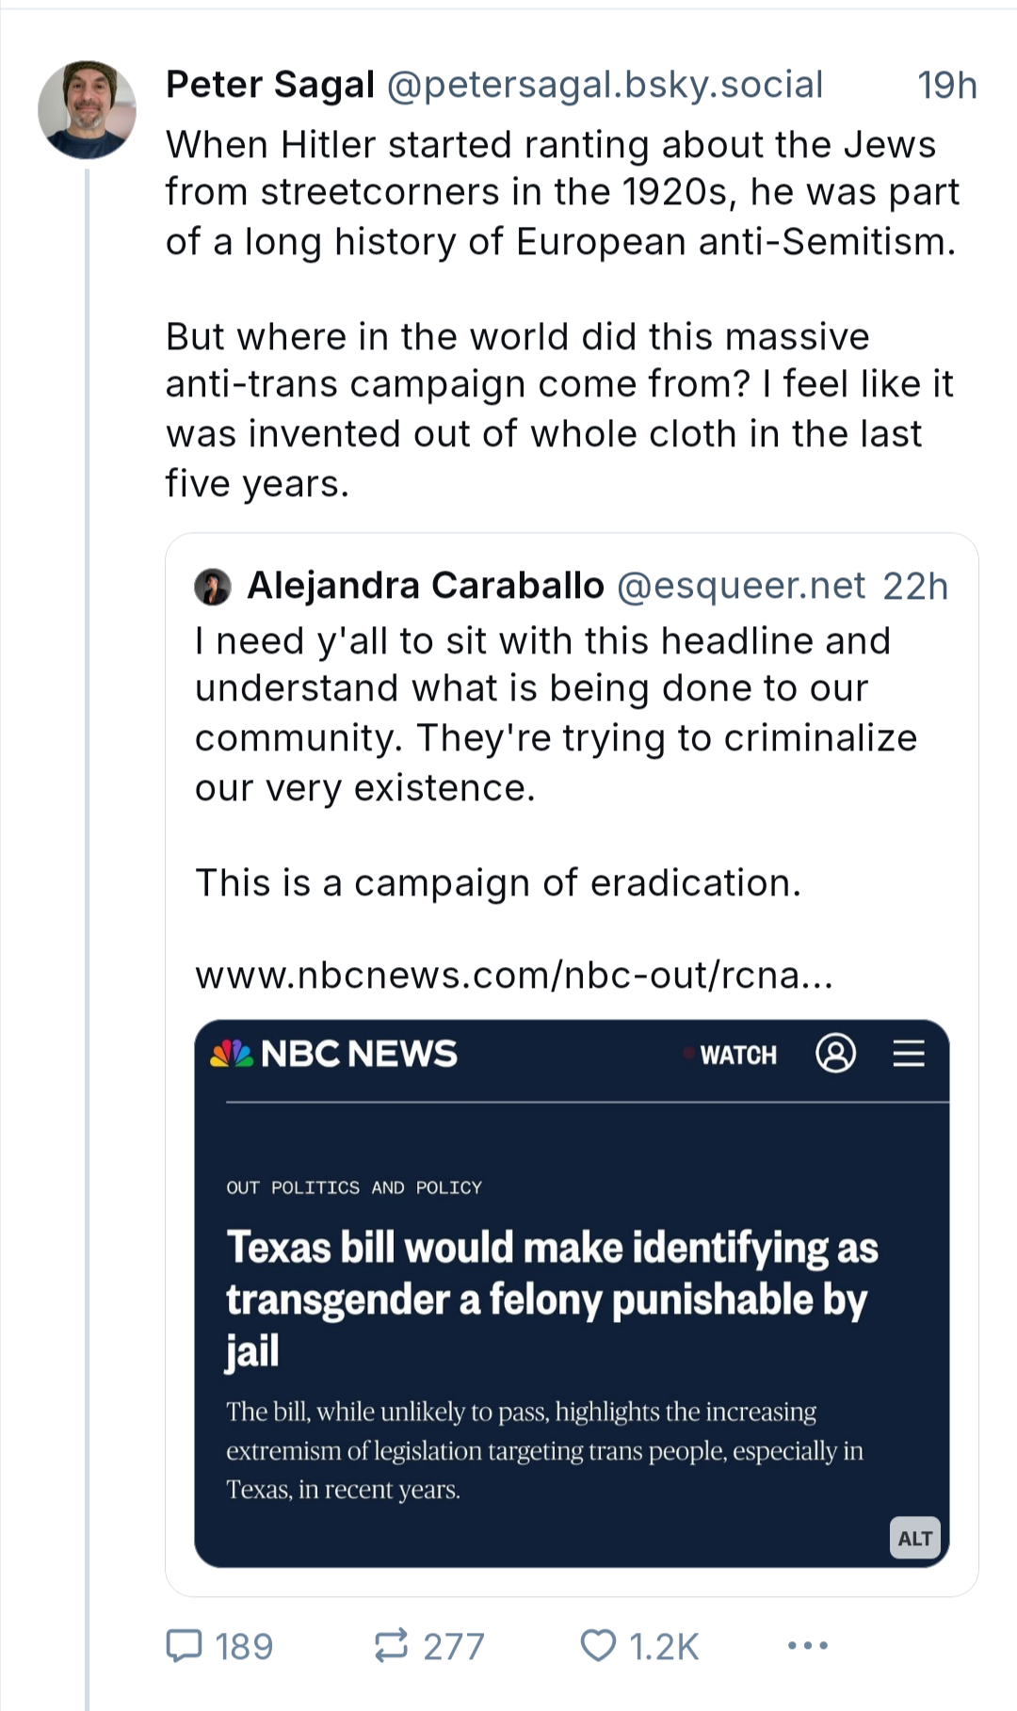Click the Texas bill headline text
Screen dimensions: 1017x1711
point(551,1298)
